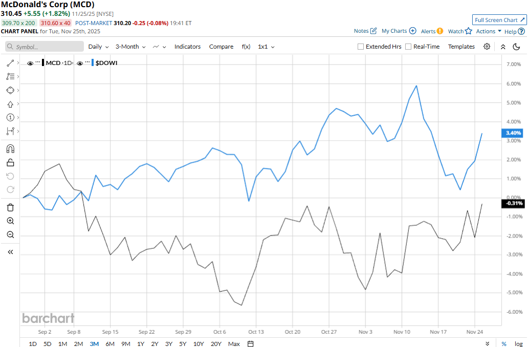Viewport: 528px width, 347px height.
Task: Select the Fibonacci/lines list tool
Action: pos(10,76)
